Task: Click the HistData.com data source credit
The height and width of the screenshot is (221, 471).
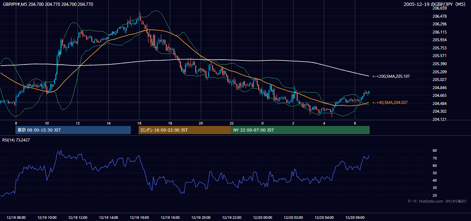Action: tap(437, 201)
